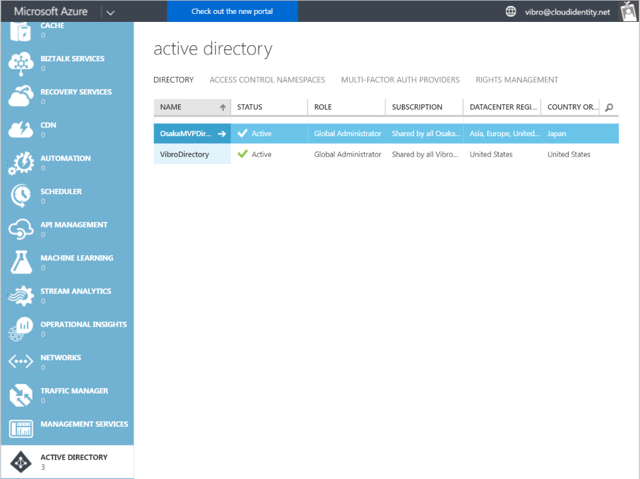Image resolution: width=640 pixels, height=479 pixels.
Task: Sort by the Status column header
Action: pos(250,107)
